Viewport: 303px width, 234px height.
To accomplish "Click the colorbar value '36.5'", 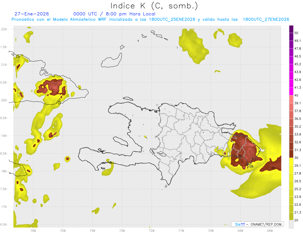I will tap(298, 119).
